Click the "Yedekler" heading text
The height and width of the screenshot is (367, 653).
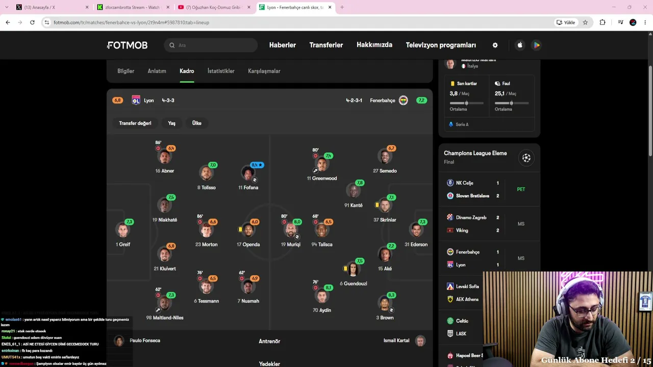click(x=269, y=363)
